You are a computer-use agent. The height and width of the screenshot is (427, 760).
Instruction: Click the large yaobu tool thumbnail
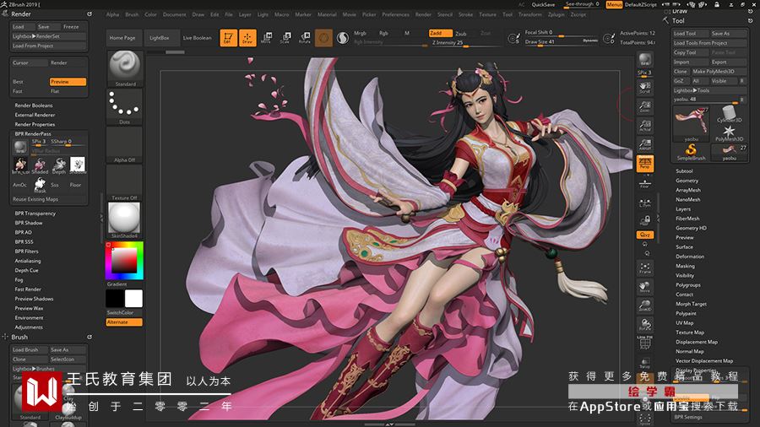[691, 123]
